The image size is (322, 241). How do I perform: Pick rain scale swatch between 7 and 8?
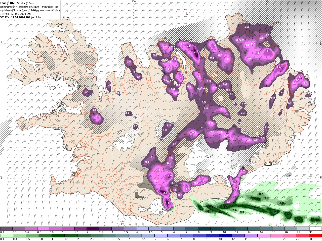pyautogui.click(x=186, y=236)
